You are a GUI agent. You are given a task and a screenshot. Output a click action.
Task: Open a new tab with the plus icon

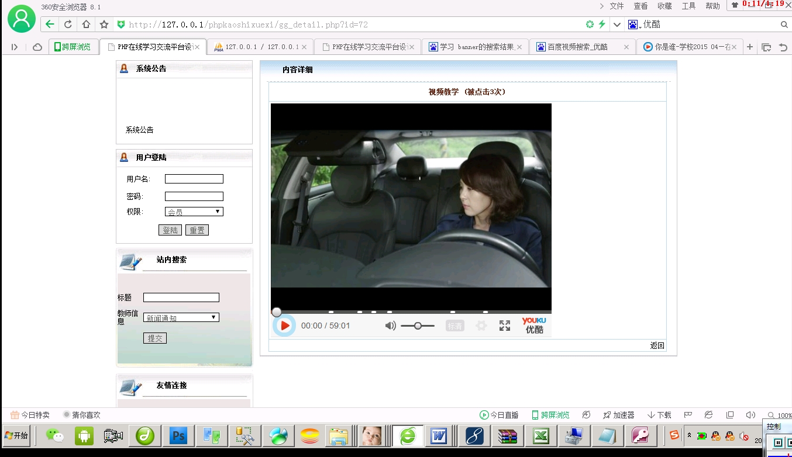750,47
